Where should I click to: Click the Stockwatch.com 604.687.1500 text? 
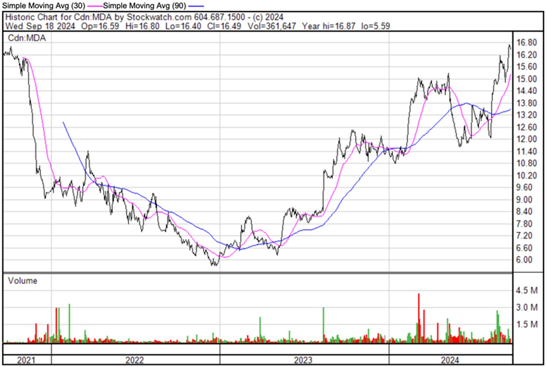(x=186, y=17)
